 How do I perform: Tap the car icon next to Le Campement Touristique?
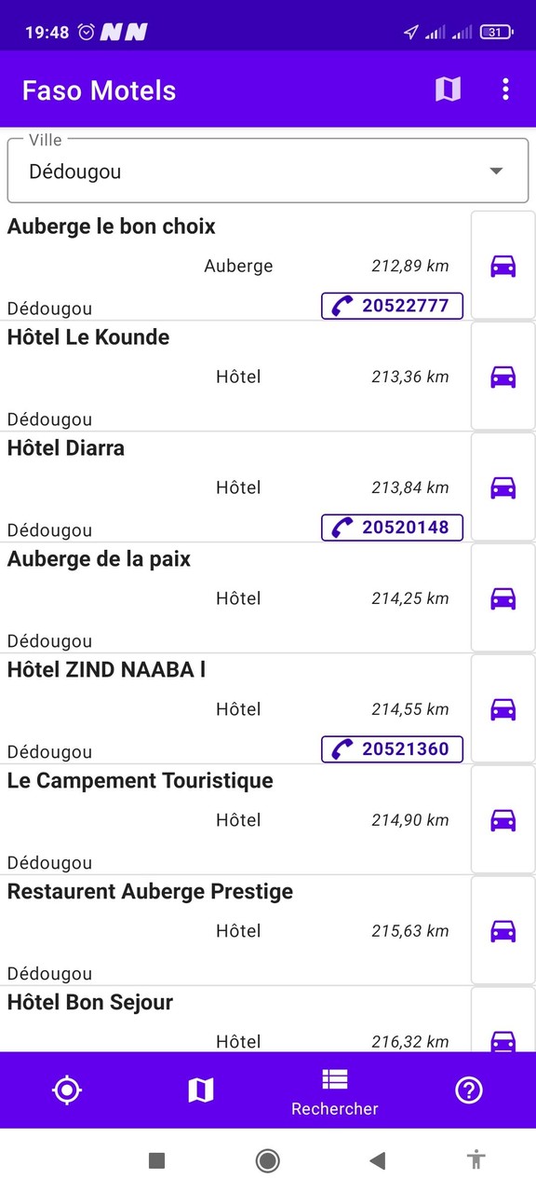[x=502, y=820]
